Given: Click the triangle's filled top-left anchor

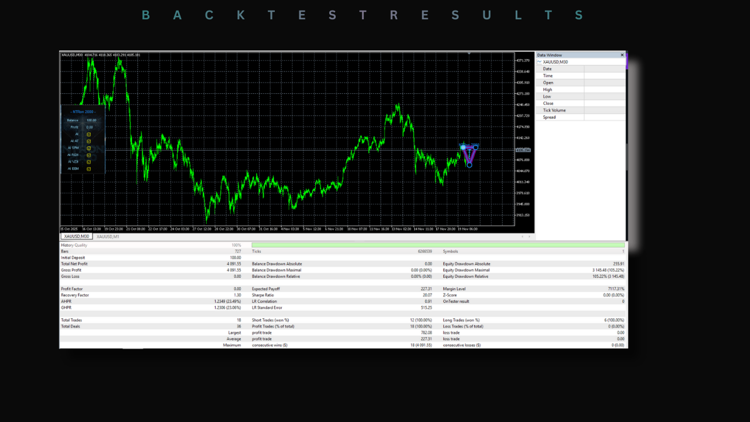Looking at the screenshot, I should pyautogui.click(x=463, y=147).
